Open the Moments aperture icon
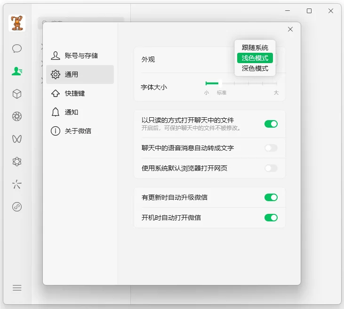Image resolution: width=344 pixels, height=309 pixels. pos(17,116)
